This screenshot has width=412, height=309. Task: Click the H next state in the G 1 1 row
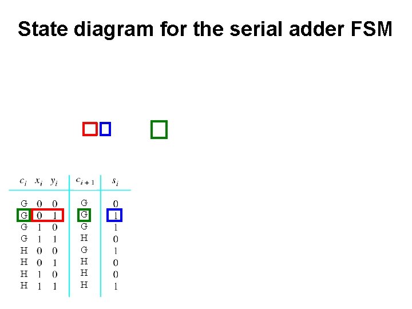[x=84, y=238]
